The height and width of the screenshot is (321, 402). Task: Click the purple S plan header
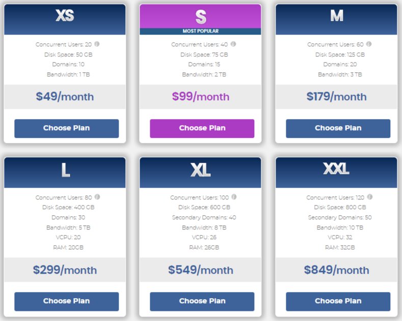[200, 16]
